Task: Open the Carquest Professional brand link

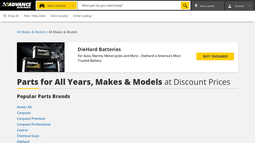Action: 34,124
